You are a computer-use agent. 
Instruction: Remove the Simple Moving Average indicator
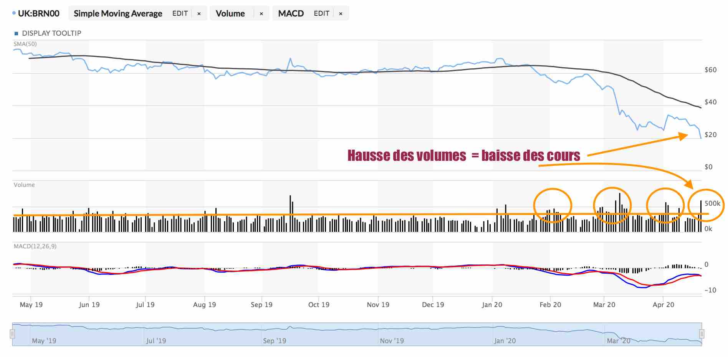click(x=199, y=14)
